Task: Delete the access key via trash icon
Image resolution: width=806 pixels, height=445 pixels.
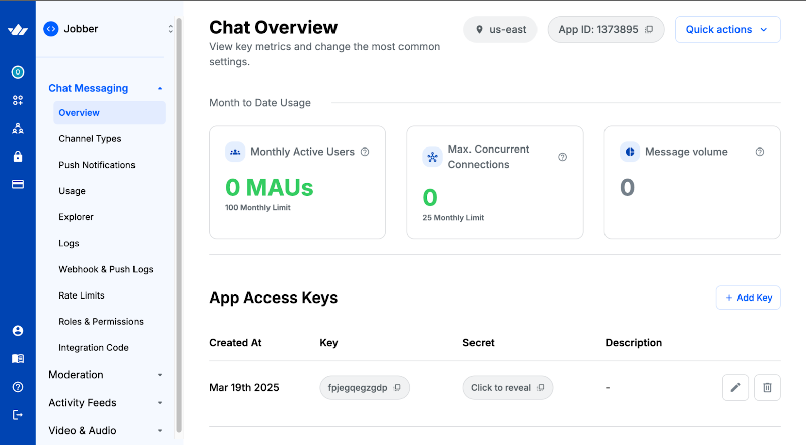Action: (x=767, y=388)
